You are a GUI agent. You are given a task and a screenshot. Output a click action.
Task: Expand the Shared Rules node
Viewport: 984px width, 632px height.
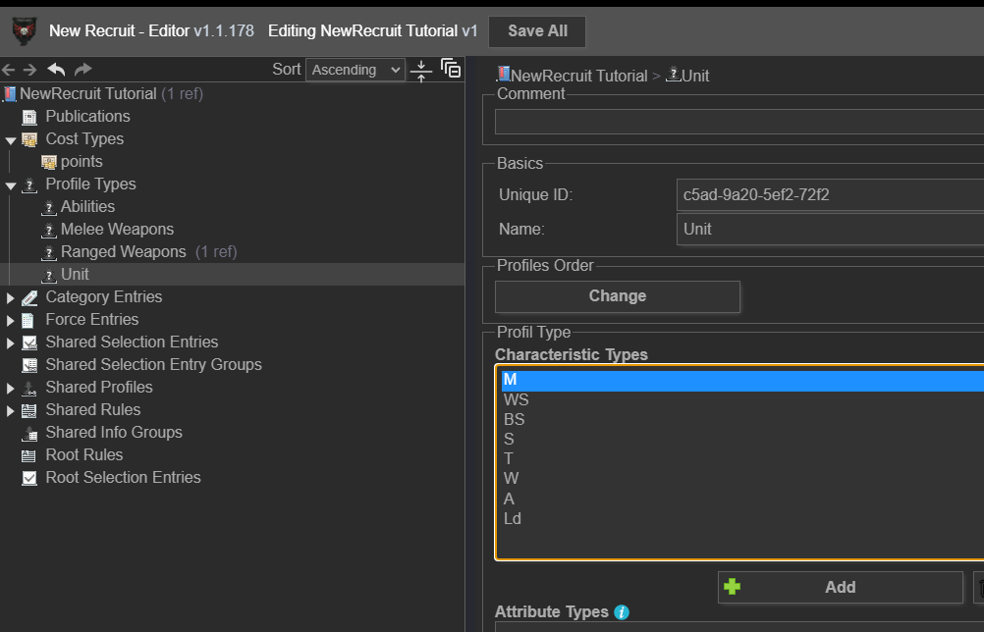(11, 410)
